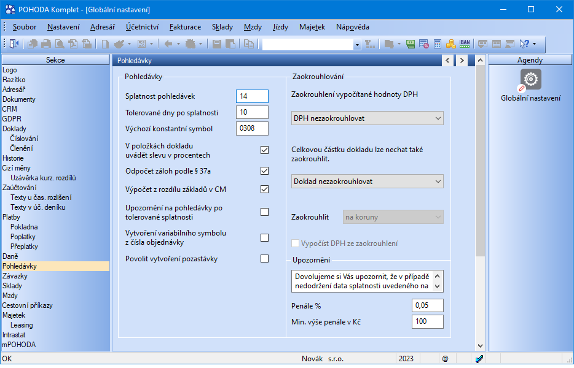Open the Nastavení menu

[63, 26]
